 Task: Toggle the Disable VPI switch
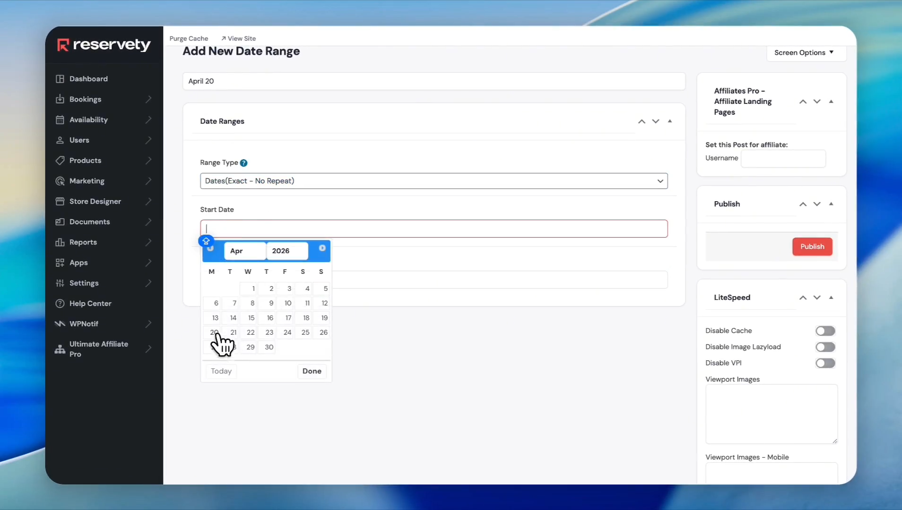coord(825,363)
